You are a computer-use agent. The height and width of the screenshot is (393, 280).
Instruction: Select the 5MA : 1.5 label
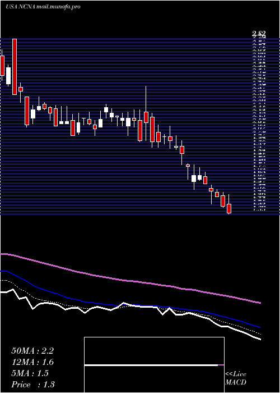tap(30, 373)
